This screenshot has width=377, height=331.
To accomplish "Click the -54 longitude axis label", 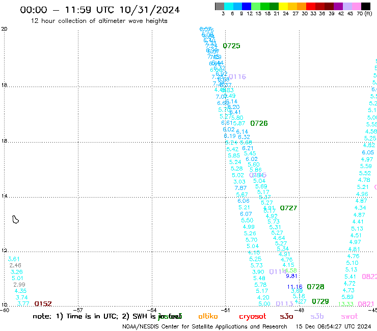I will (152, 310).
